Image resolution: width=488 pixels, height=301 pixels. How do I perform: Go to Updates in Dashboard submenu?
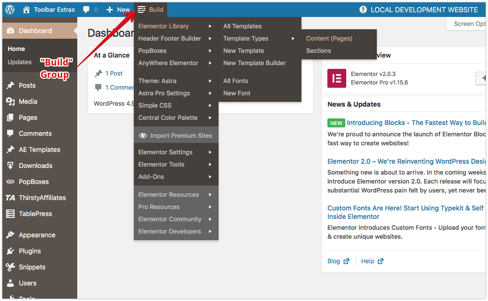(20, 62)
